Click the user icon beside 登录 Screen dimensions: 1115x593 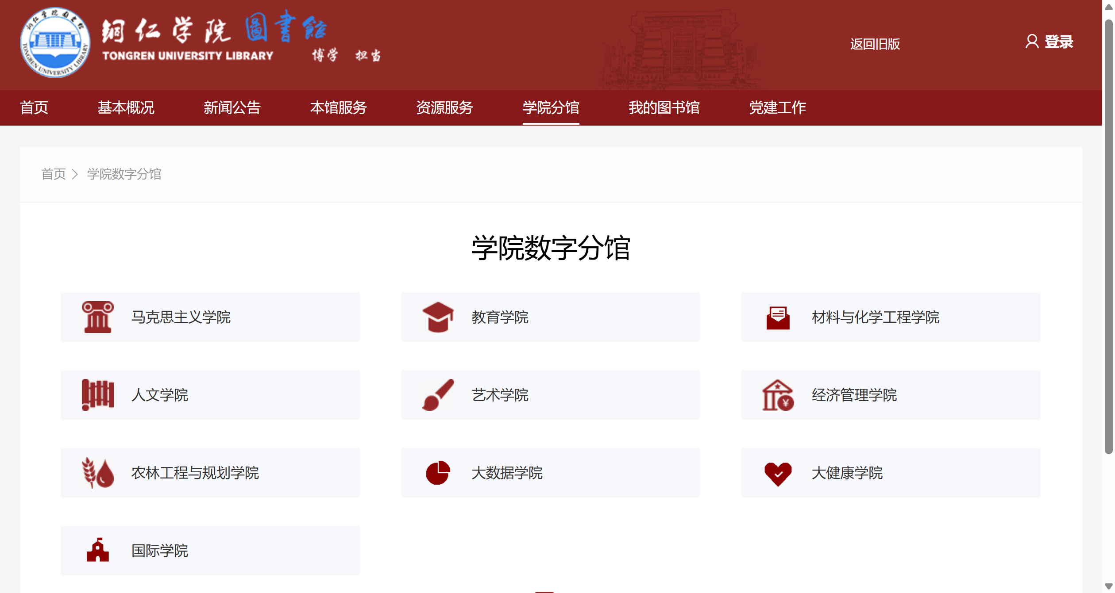[x=1031, y=42]
